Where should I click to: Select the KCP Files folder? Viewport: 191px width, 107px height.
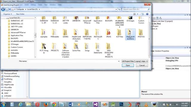tap(119, 33)
